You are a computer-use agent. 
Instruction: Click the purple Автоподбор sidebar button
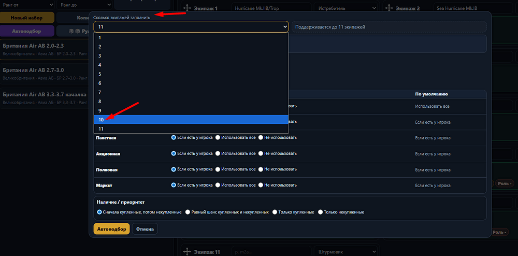click(27, 31)
